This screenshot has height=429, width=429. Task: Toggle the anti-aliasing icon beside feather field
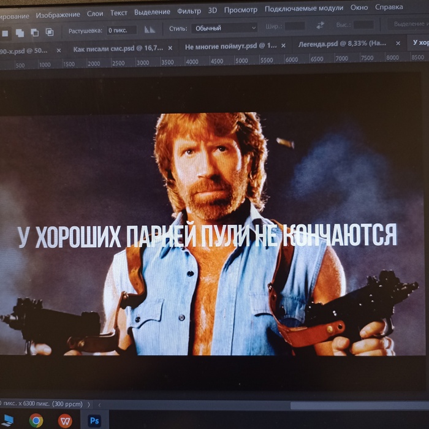[x=150, y=29]
